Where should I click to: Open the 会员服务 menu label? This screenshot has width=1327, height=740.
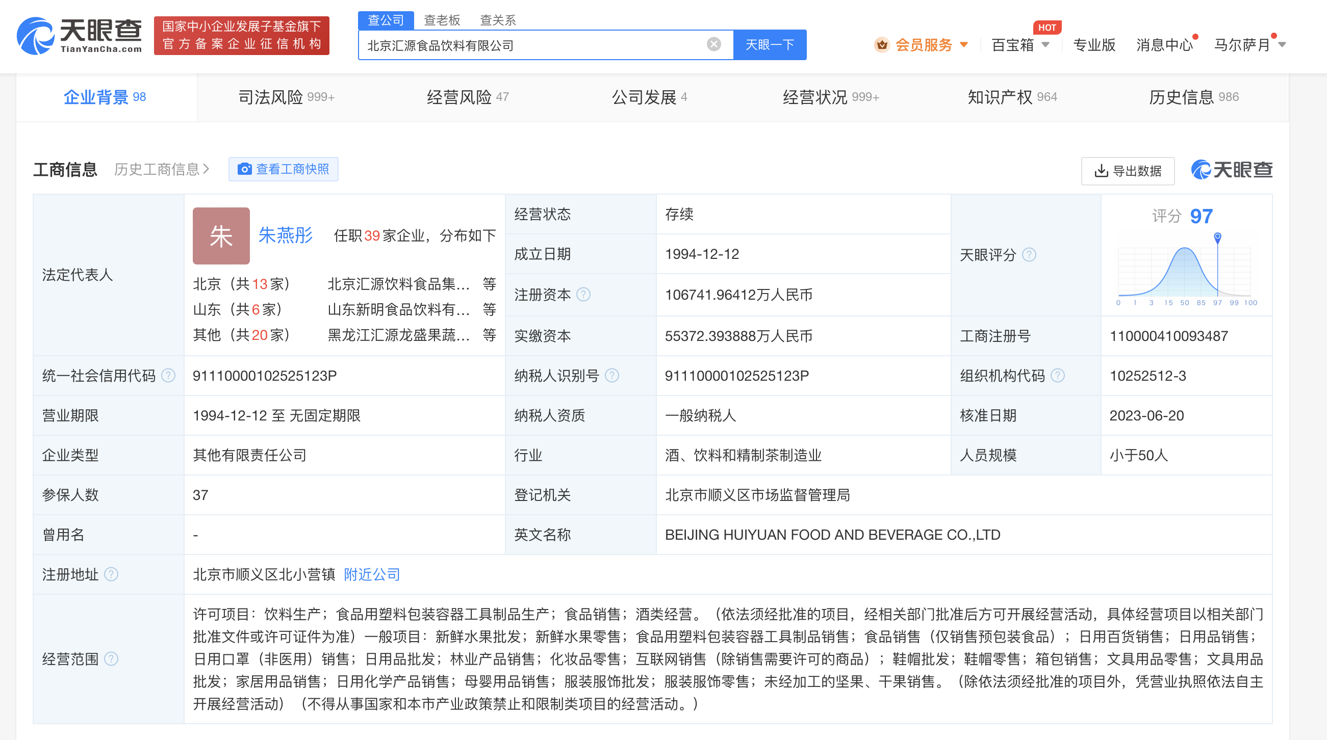coord(924,45)
